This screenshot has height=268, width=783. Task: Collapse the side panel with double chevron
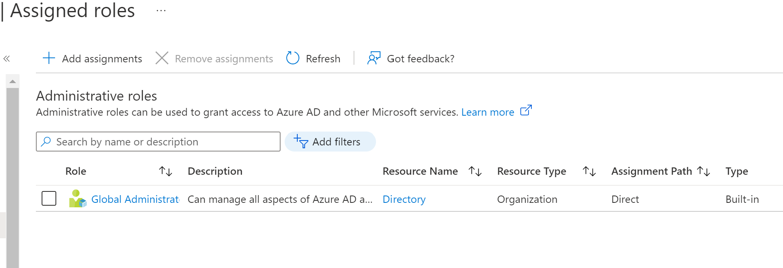coord(7,59)
